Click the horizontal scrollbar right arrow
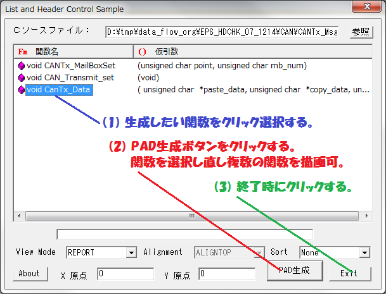 pyautogui.click(x=366, y=216)
